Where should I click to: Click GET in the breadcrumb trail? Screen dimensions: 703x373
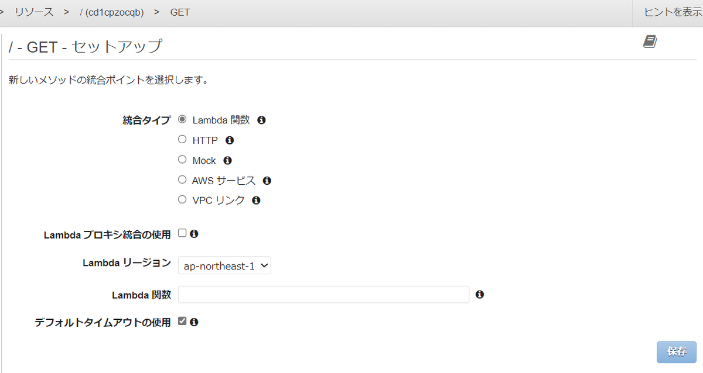click(179, 12)
